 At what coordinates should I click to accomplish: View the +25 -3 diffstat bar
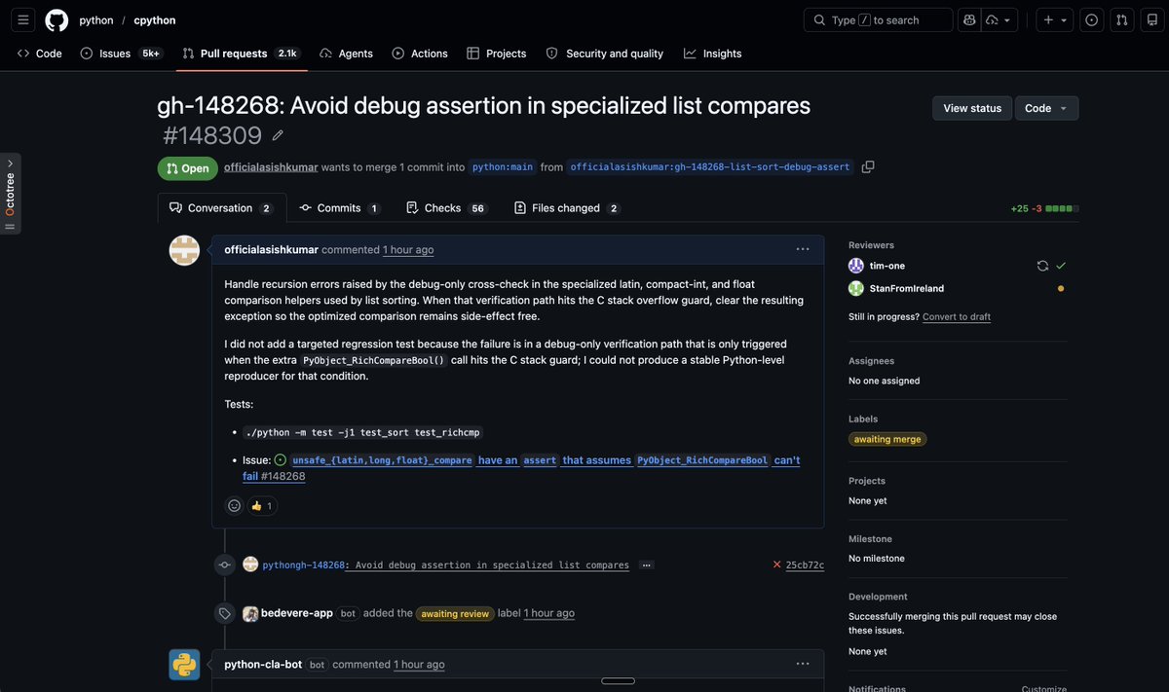tap(1044, 208)
